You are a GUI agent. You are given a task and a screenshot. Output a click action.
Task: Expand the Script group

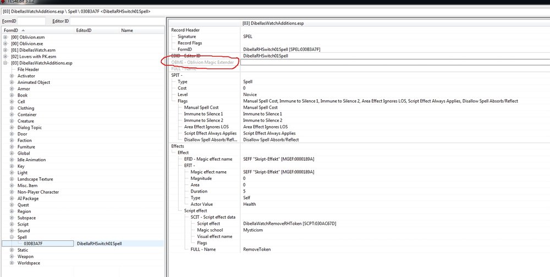point(12,224)
